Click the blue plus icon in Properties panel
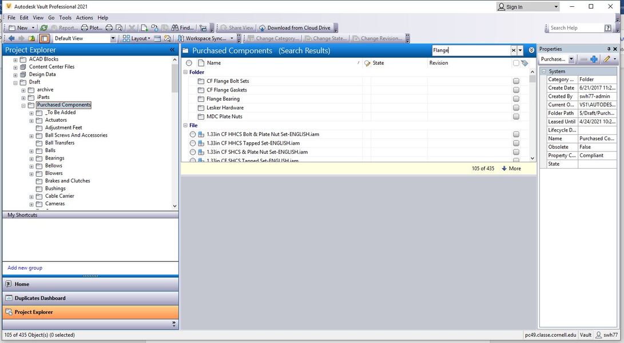This screenshot has height=343, width=624. [x=594, y=59]
